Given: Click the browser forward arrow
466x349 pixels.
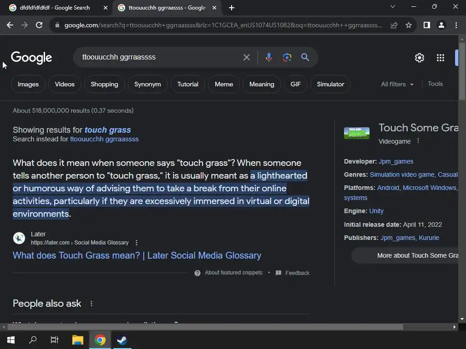Looking at the screenshot, I should tap(25, 25).
